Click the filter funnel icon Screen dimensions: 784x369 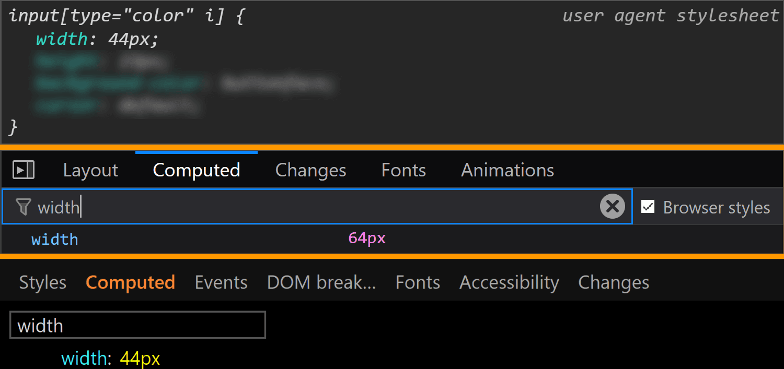[x=23, y=207]
